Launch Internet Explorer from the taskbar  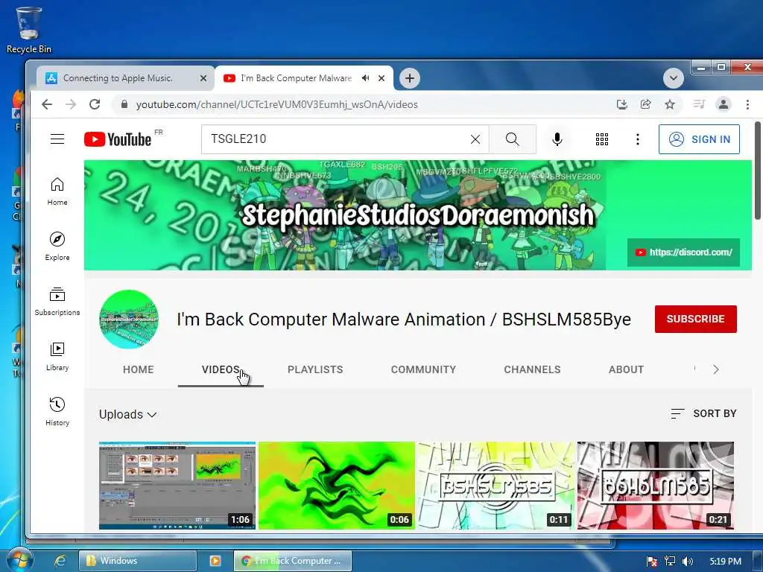(60, 561)
